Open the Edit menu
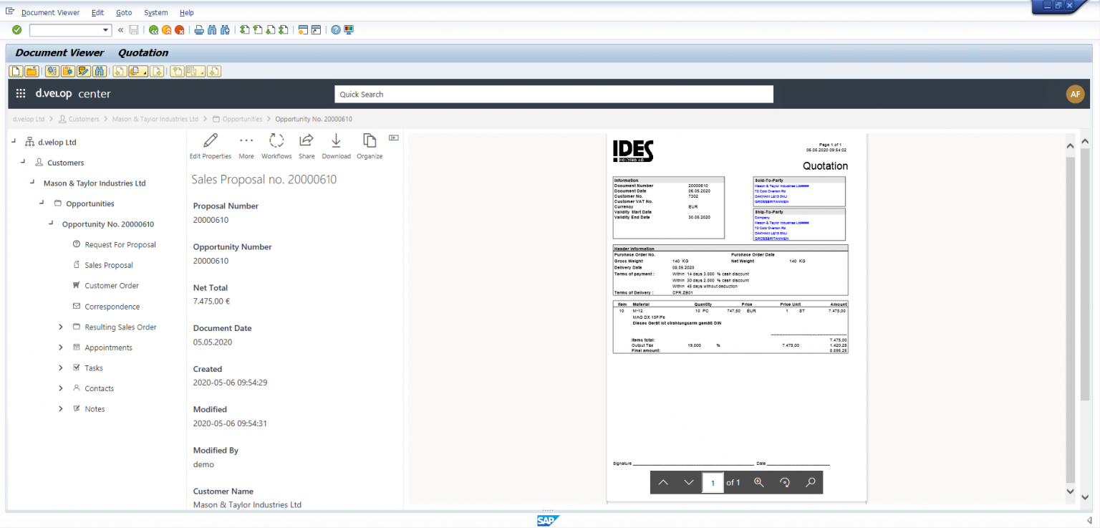 pyautogui.click(x=97, y=13)
